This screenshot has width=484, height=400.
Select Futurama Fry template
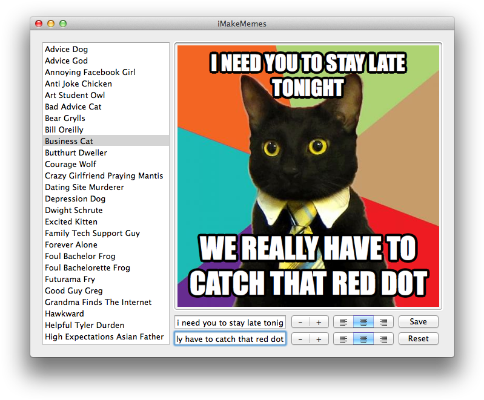coord(106,280)
